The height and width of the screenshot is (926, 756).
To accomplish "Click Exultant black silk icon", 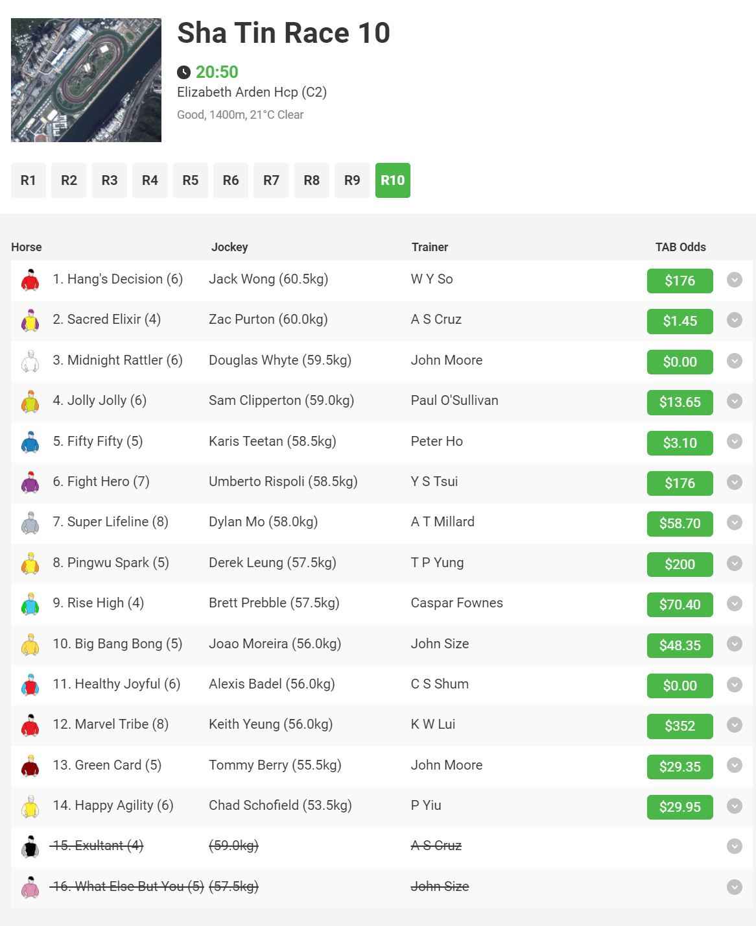I will 30,847.
